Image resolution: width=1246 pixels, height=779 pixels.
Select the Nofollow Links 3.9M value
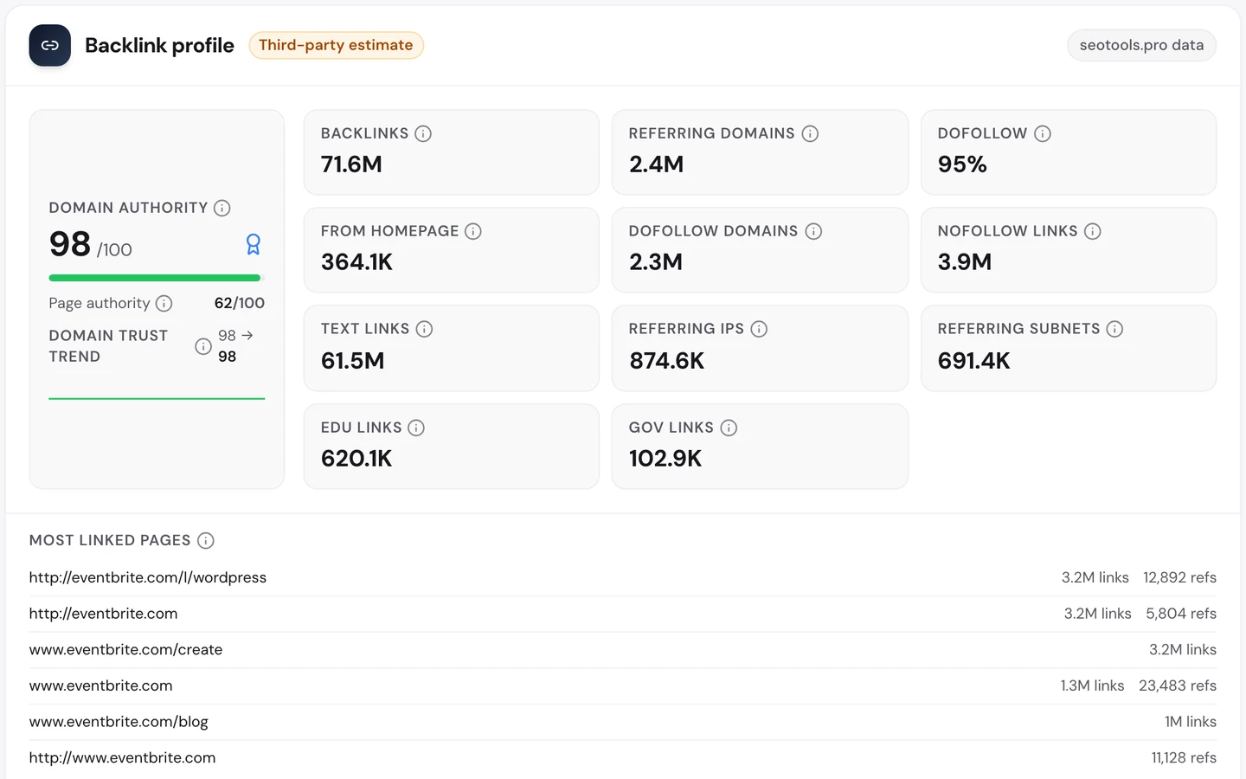click(x=965, y=262)
